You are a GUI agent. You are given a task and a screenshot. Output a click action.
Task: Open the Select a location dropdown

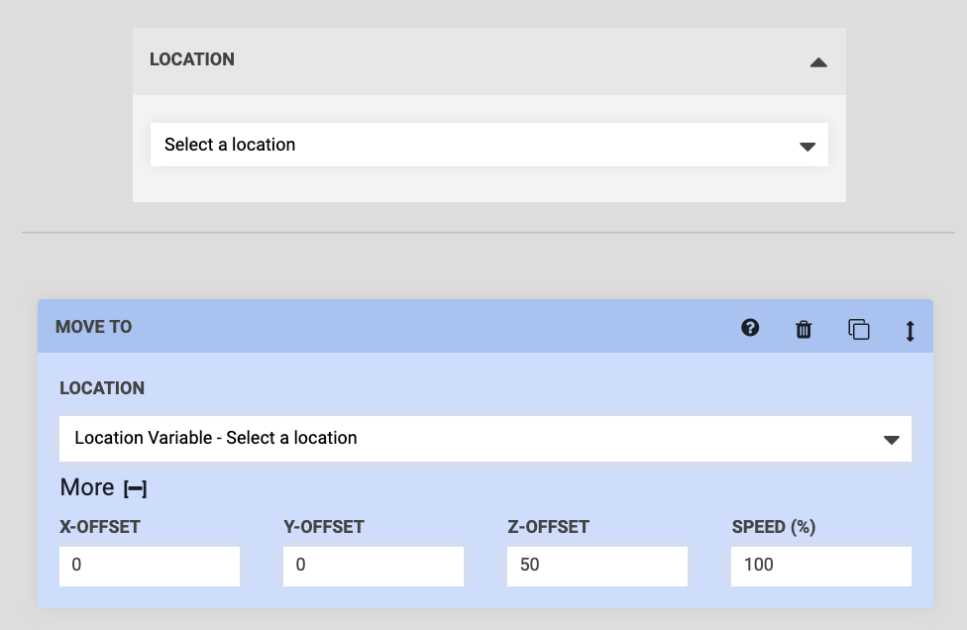[x=489, y=144]
